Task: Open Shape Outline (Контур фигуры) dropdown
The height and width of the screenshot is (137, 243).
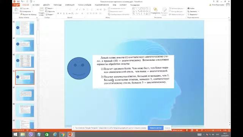Action: click(176, 11)
